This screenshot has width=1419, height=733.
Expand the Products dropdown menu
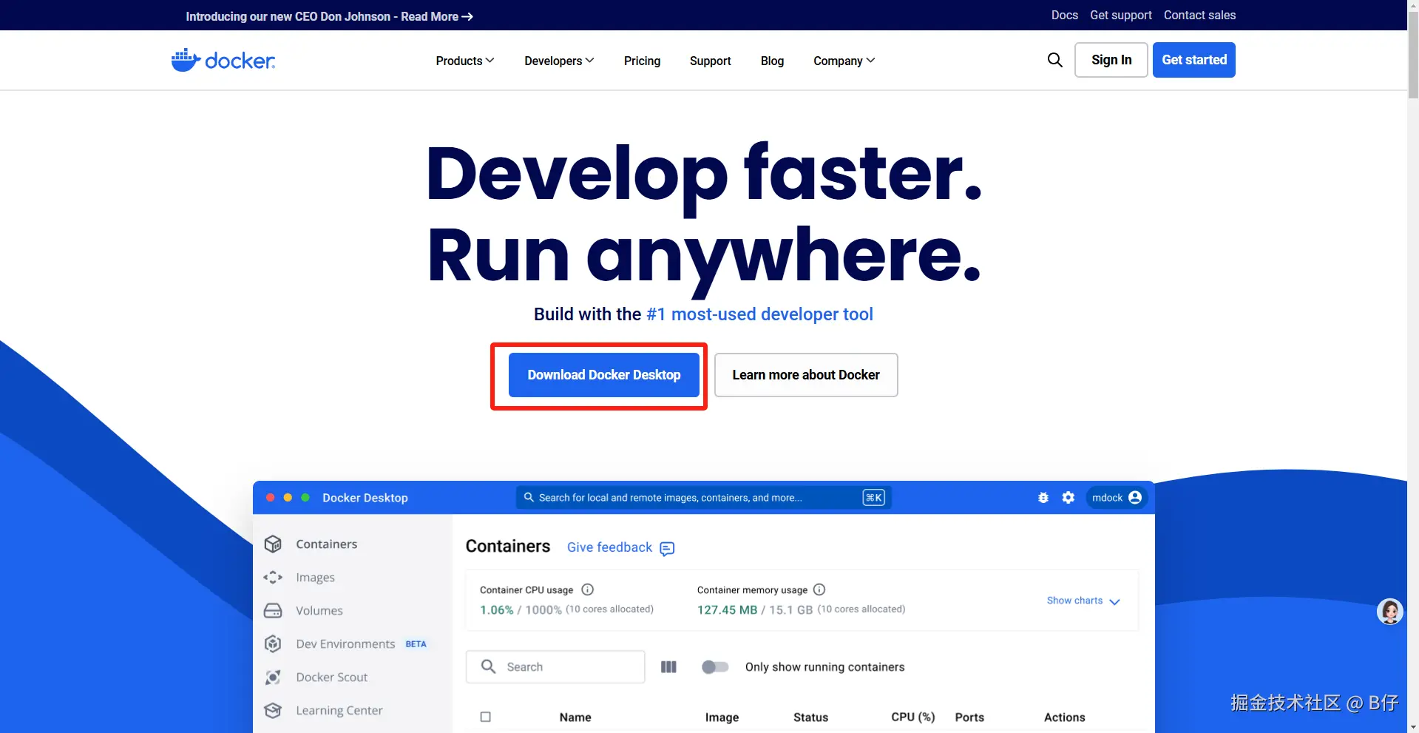click(x=465, y=61)
